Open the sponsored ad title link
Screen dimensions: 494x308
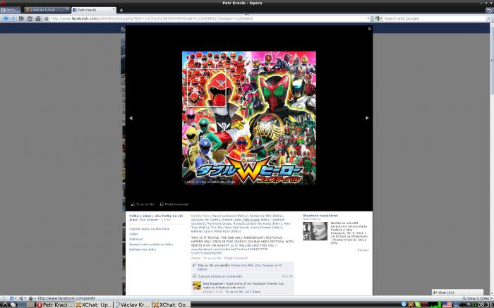[x=320, y=216]
